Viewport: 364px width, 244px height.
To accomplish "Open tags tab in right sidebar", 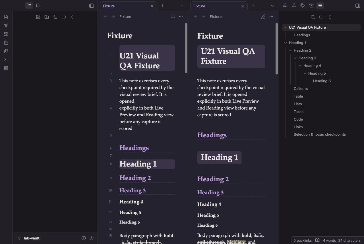I will click(303, 6).
